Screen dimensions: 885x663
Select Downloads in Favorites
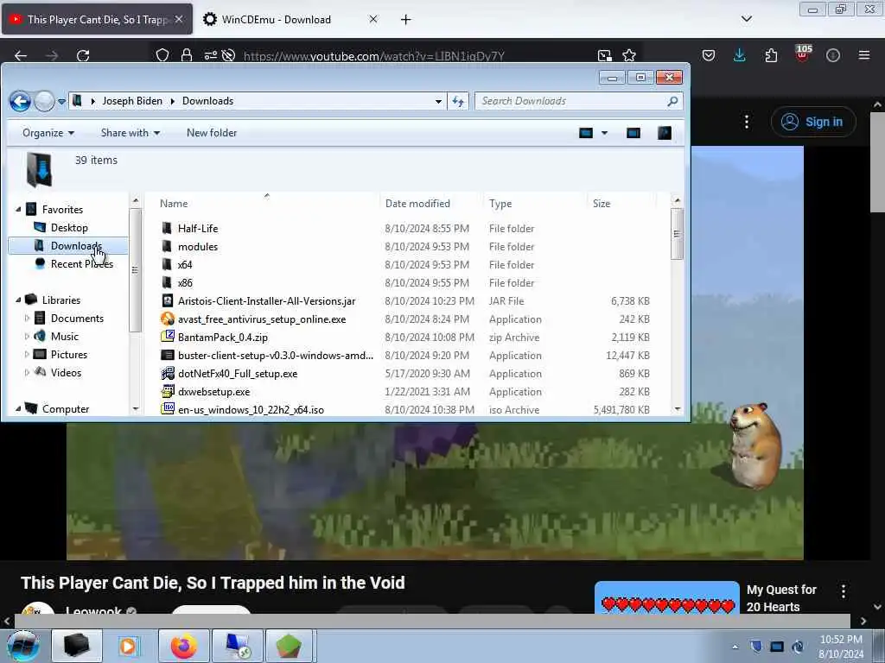(68, 246)
